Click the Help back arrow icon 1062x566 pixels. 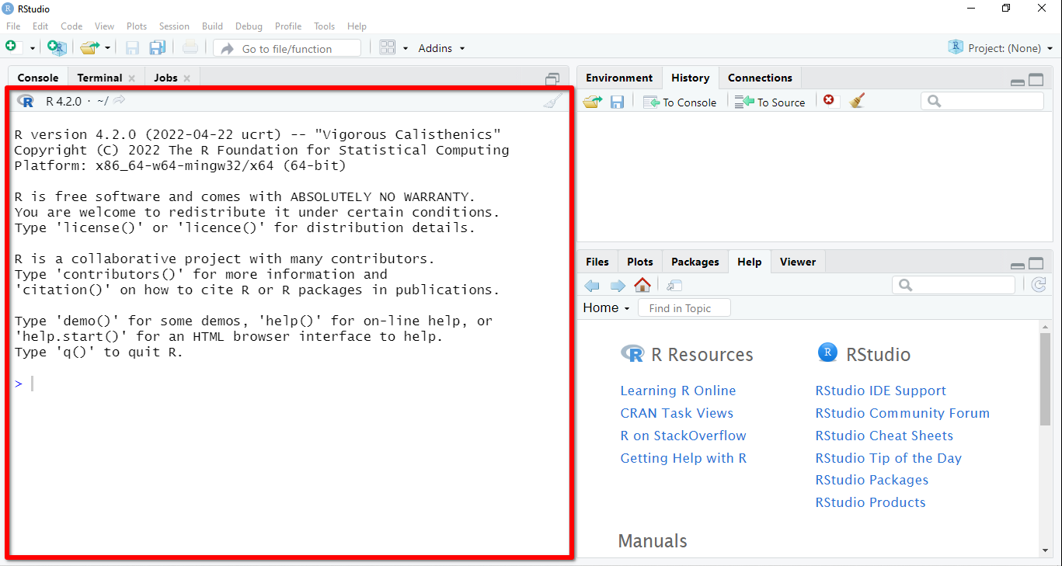coord(592,286)
